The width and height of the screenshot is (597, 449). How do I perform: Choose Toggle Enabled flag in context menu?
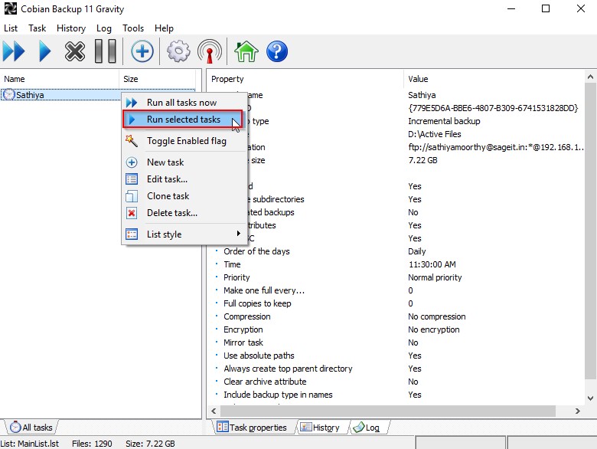186,141
